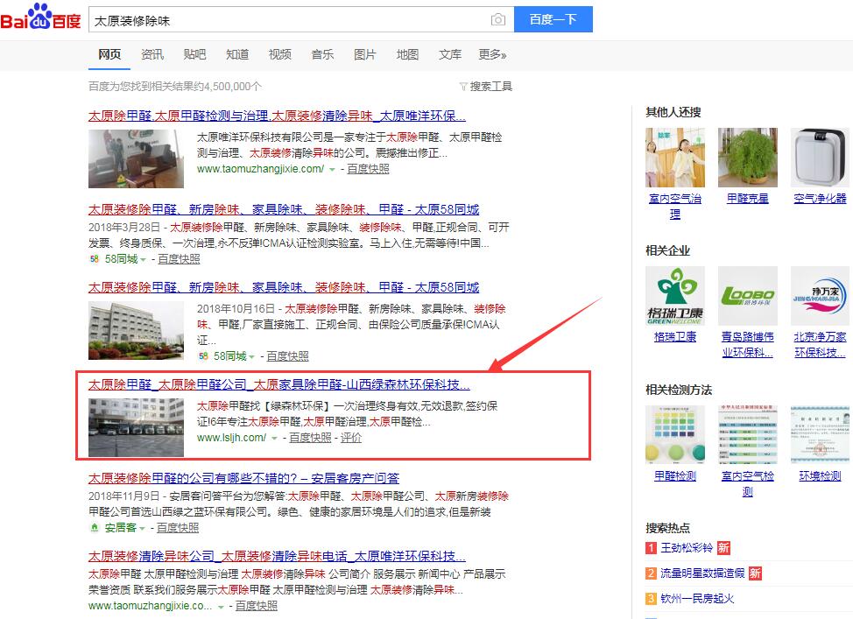Expand arrow next to www.taomuzhangjixie.com/ in first result
853x619 pixels.
pyautogui.click(x=332, y=169)
